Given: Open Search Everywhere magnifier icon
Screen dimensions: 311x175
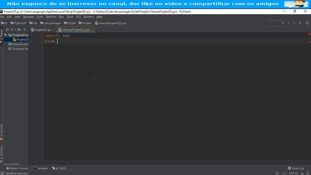Looking at the screenshot, I should [x=307, y=23].
